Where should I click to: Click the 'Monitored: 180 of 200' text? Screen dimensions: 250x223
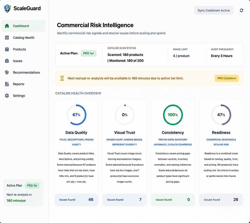click(x=126, y=61)
